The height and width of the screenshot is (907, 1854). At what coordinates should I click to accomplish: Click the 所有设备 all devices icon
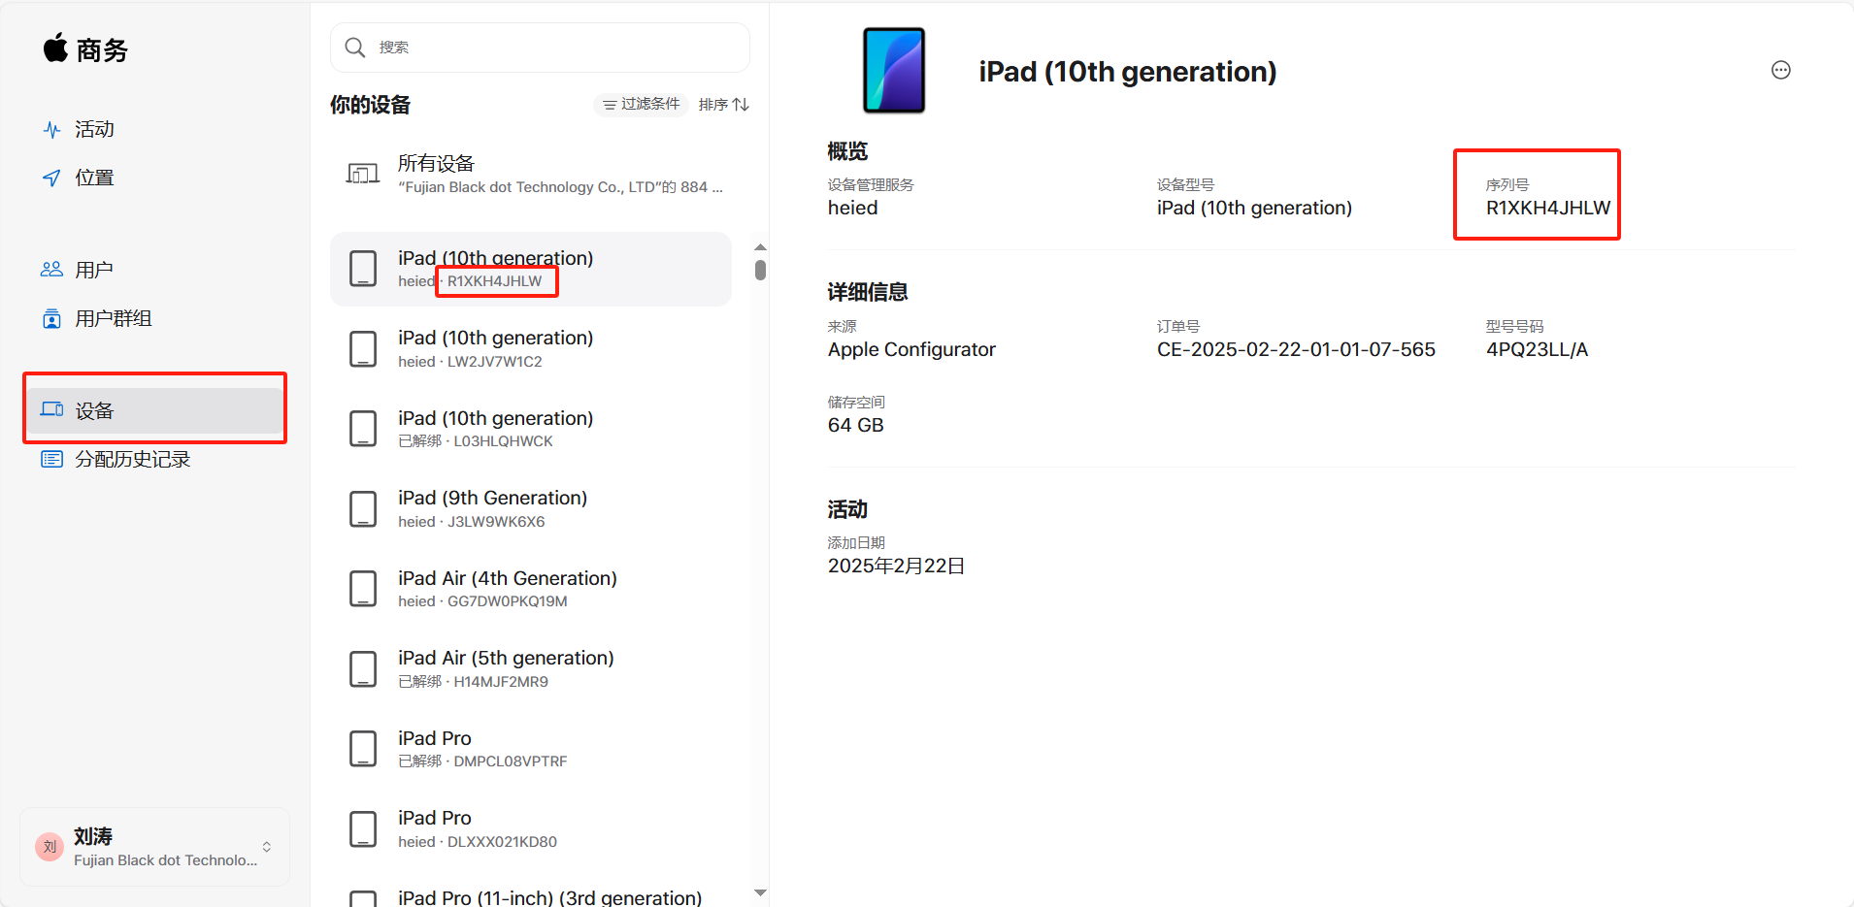coord(363,174)
